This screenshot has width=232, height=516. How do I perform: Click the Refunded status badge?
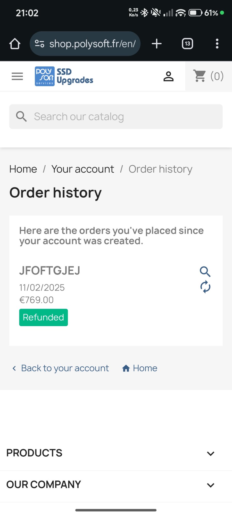click(43, 317)
